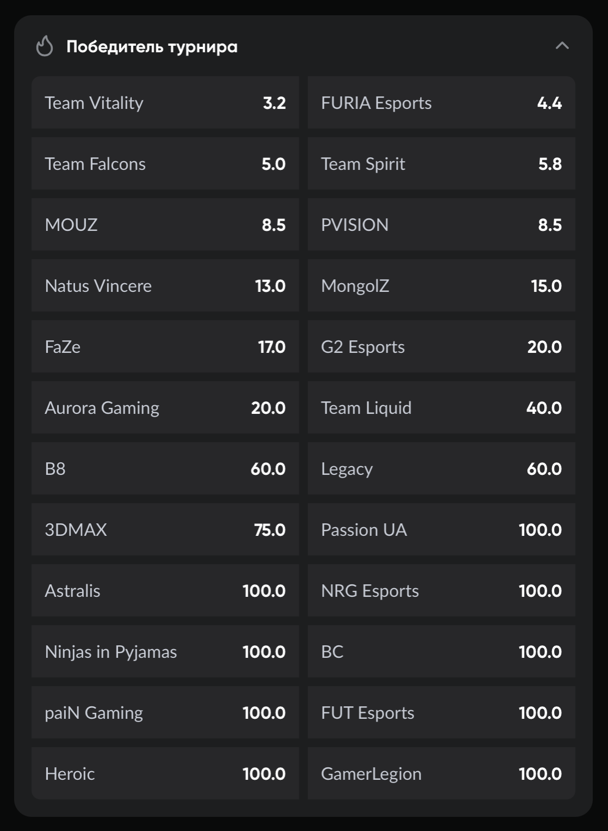
Task: Pick Team Falcons to win
Action: [x=165, y=164]
